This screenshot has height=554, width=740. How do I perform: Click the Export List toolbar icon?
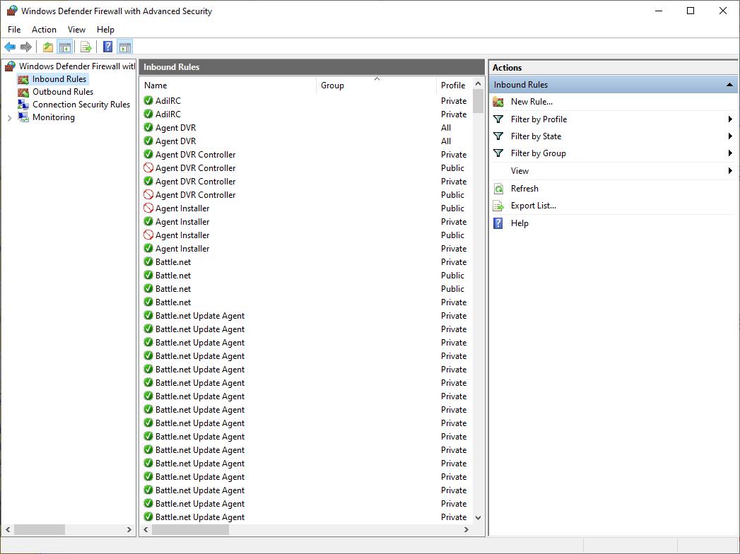(x=86, y=47)
